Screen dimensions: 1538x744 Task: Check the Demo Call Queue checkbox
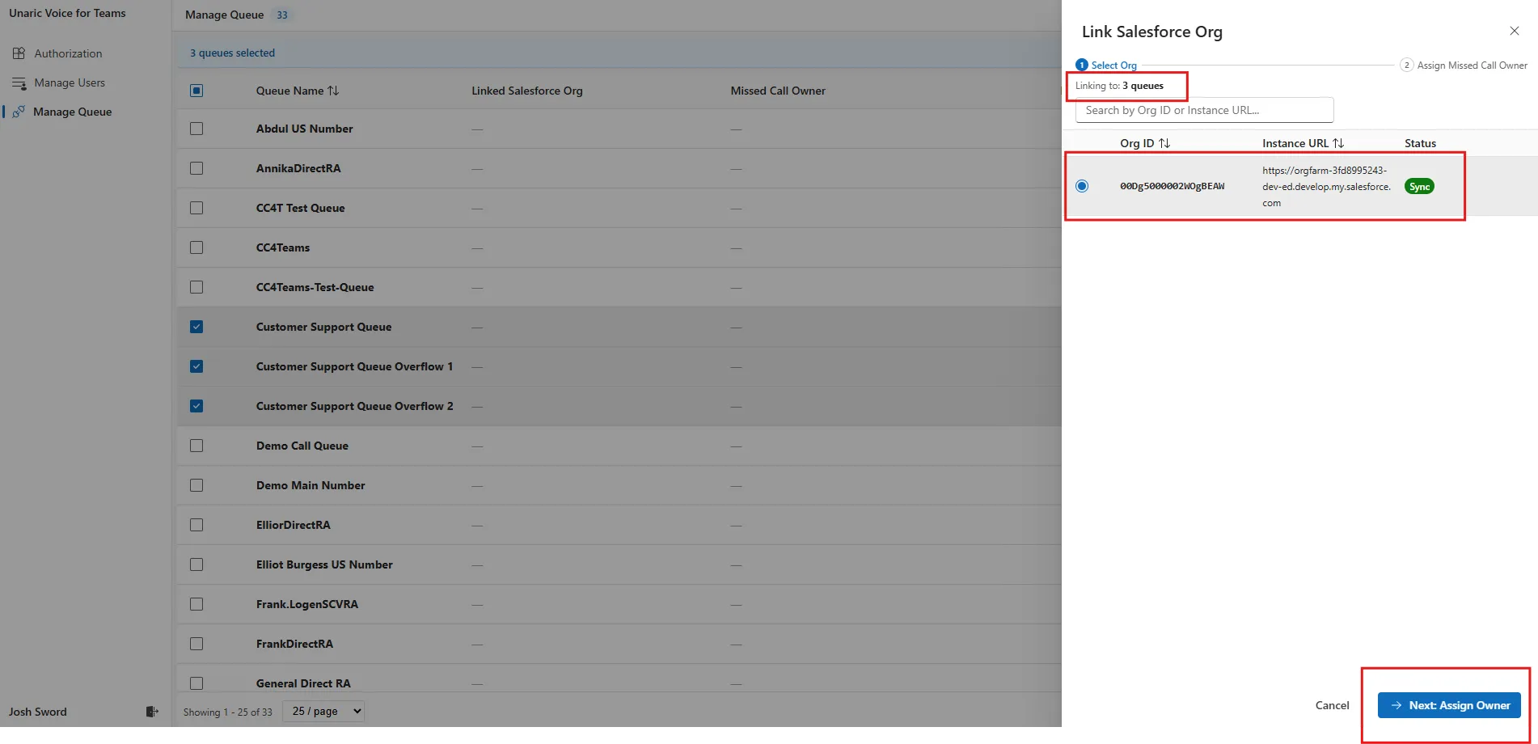tap(196, 446)
